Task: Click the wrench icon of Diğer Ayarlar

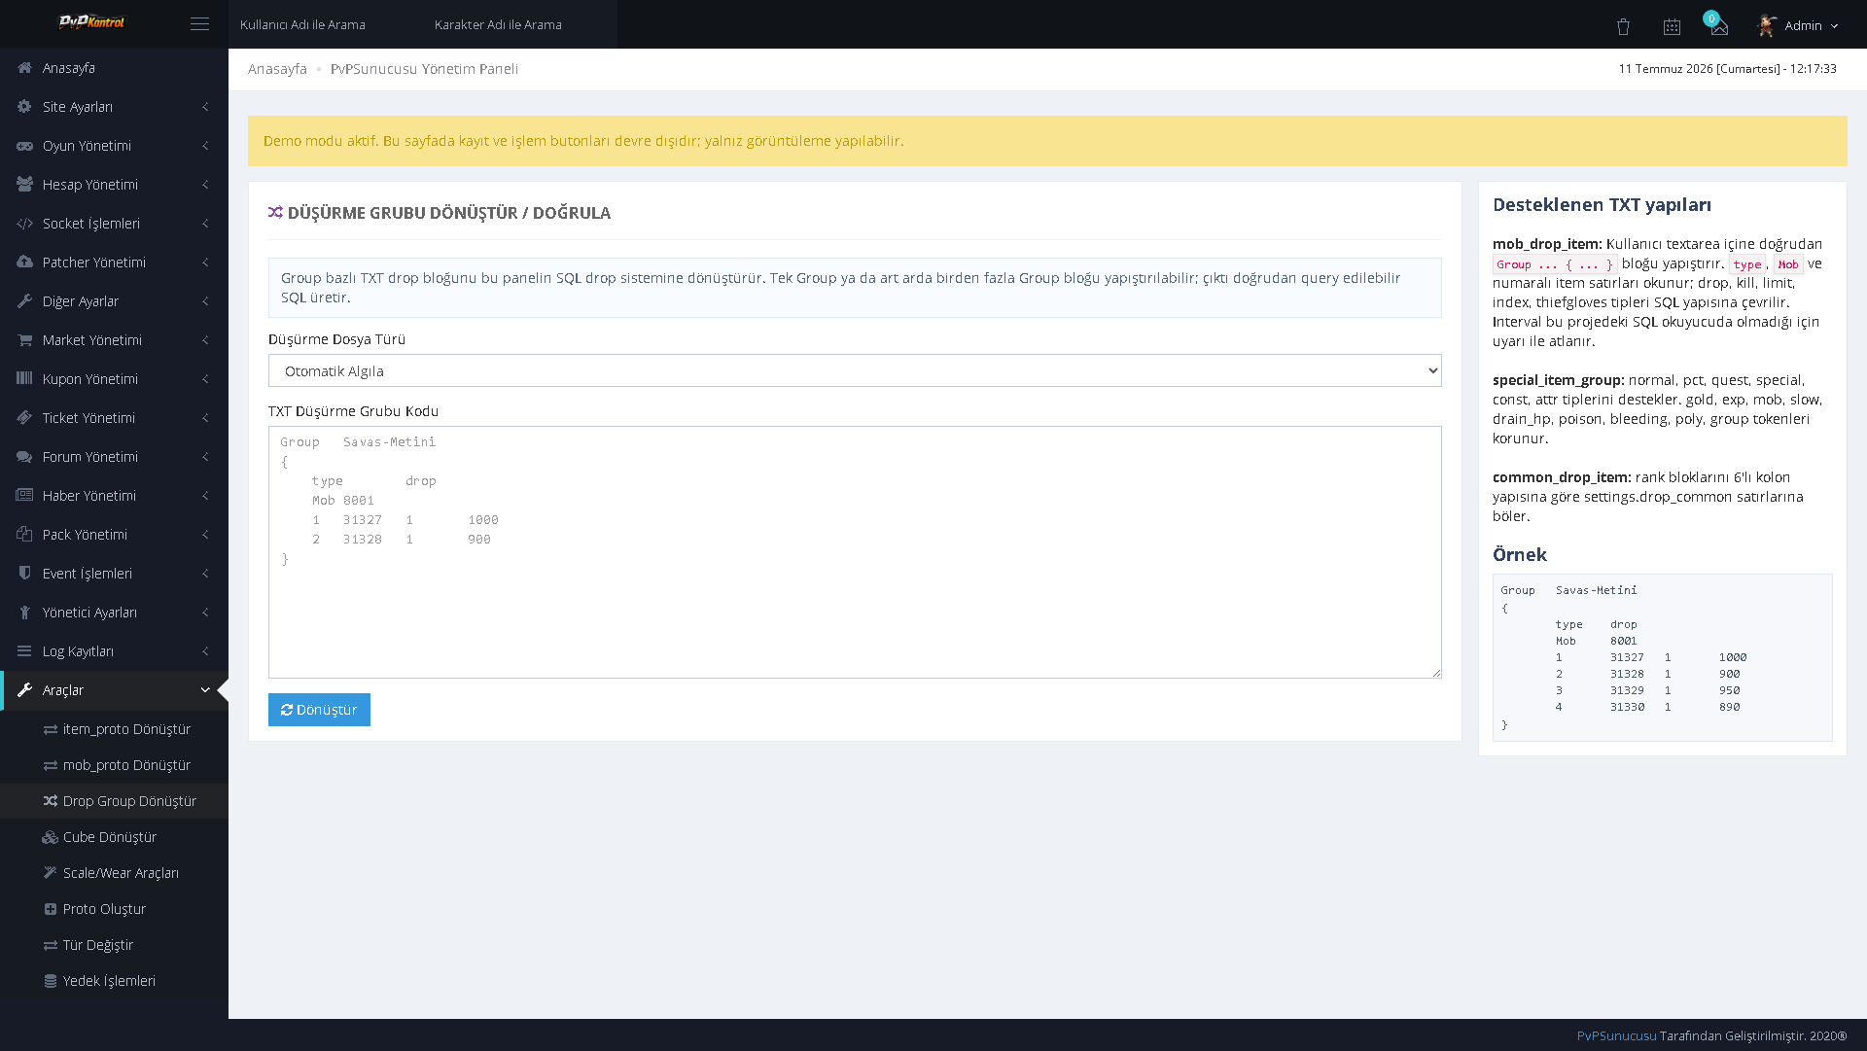Action: click(25, 301)
